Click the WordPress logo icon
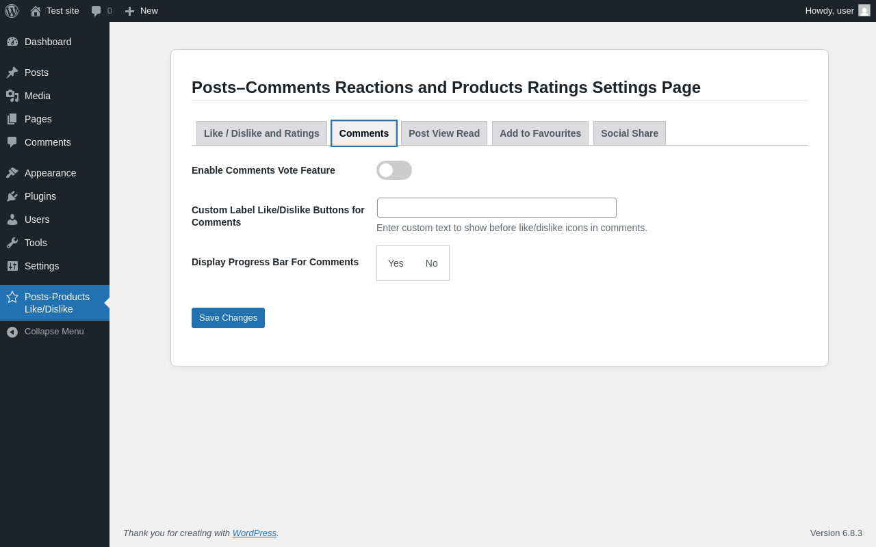876x547 pixels. pos(12,11)
